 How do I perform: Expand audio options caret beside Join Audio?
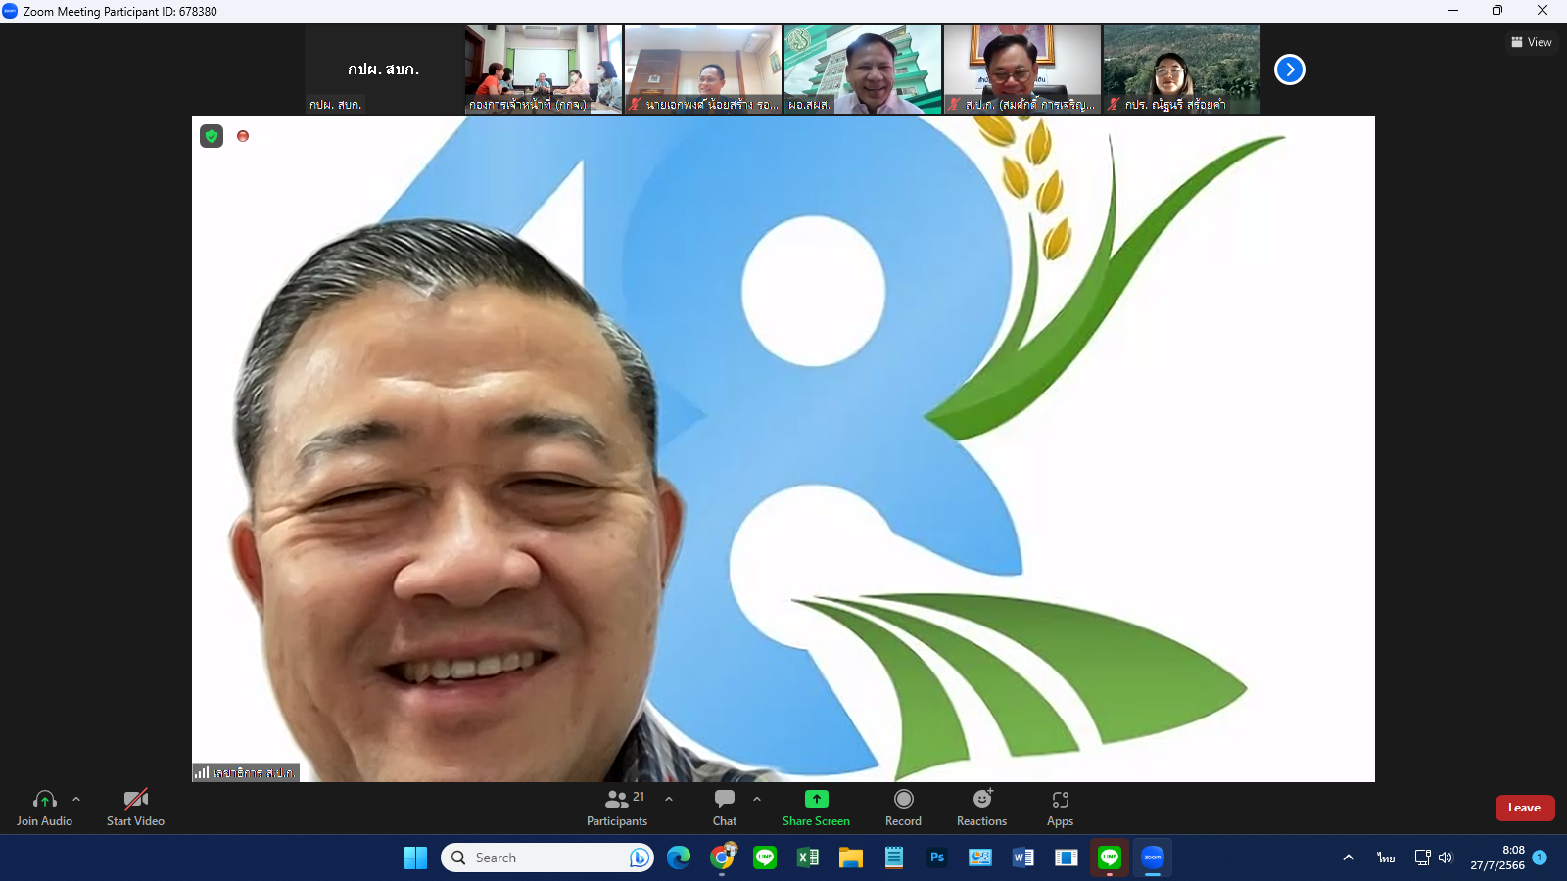(x=76, y=799)
